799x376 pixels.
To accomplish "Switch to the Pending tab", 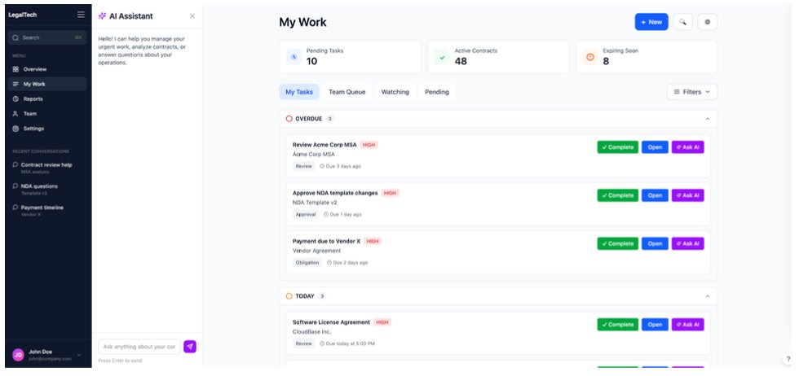I will [x=437, y=92].
